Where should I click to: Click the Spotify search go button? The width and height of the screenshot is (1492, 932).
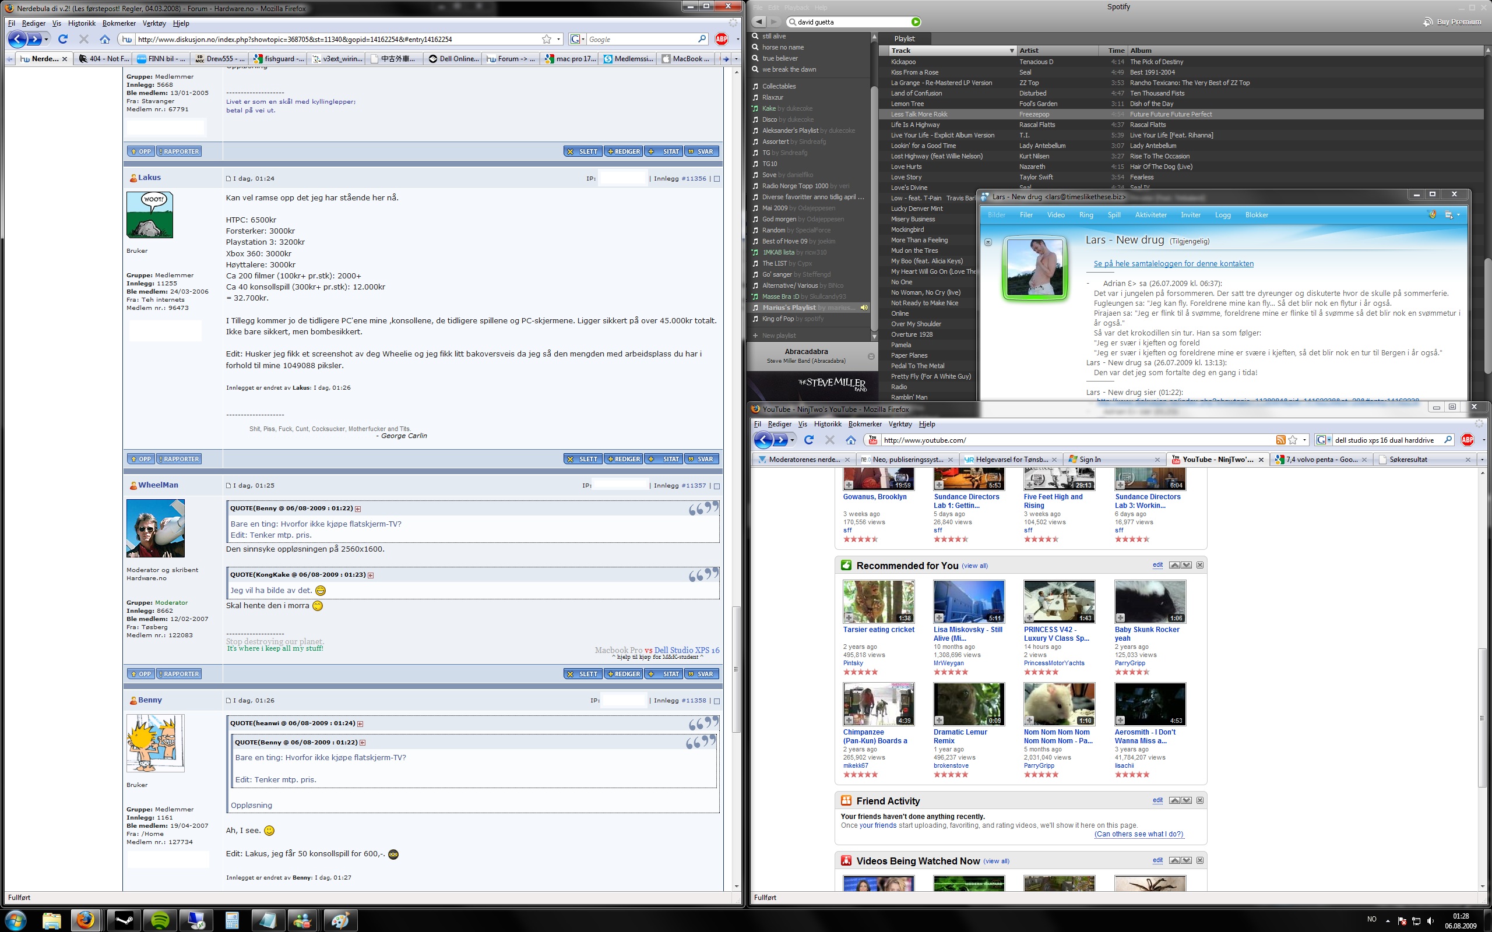tap(916, 22)
